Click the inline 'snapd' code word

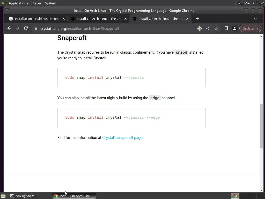pos(181,52)
